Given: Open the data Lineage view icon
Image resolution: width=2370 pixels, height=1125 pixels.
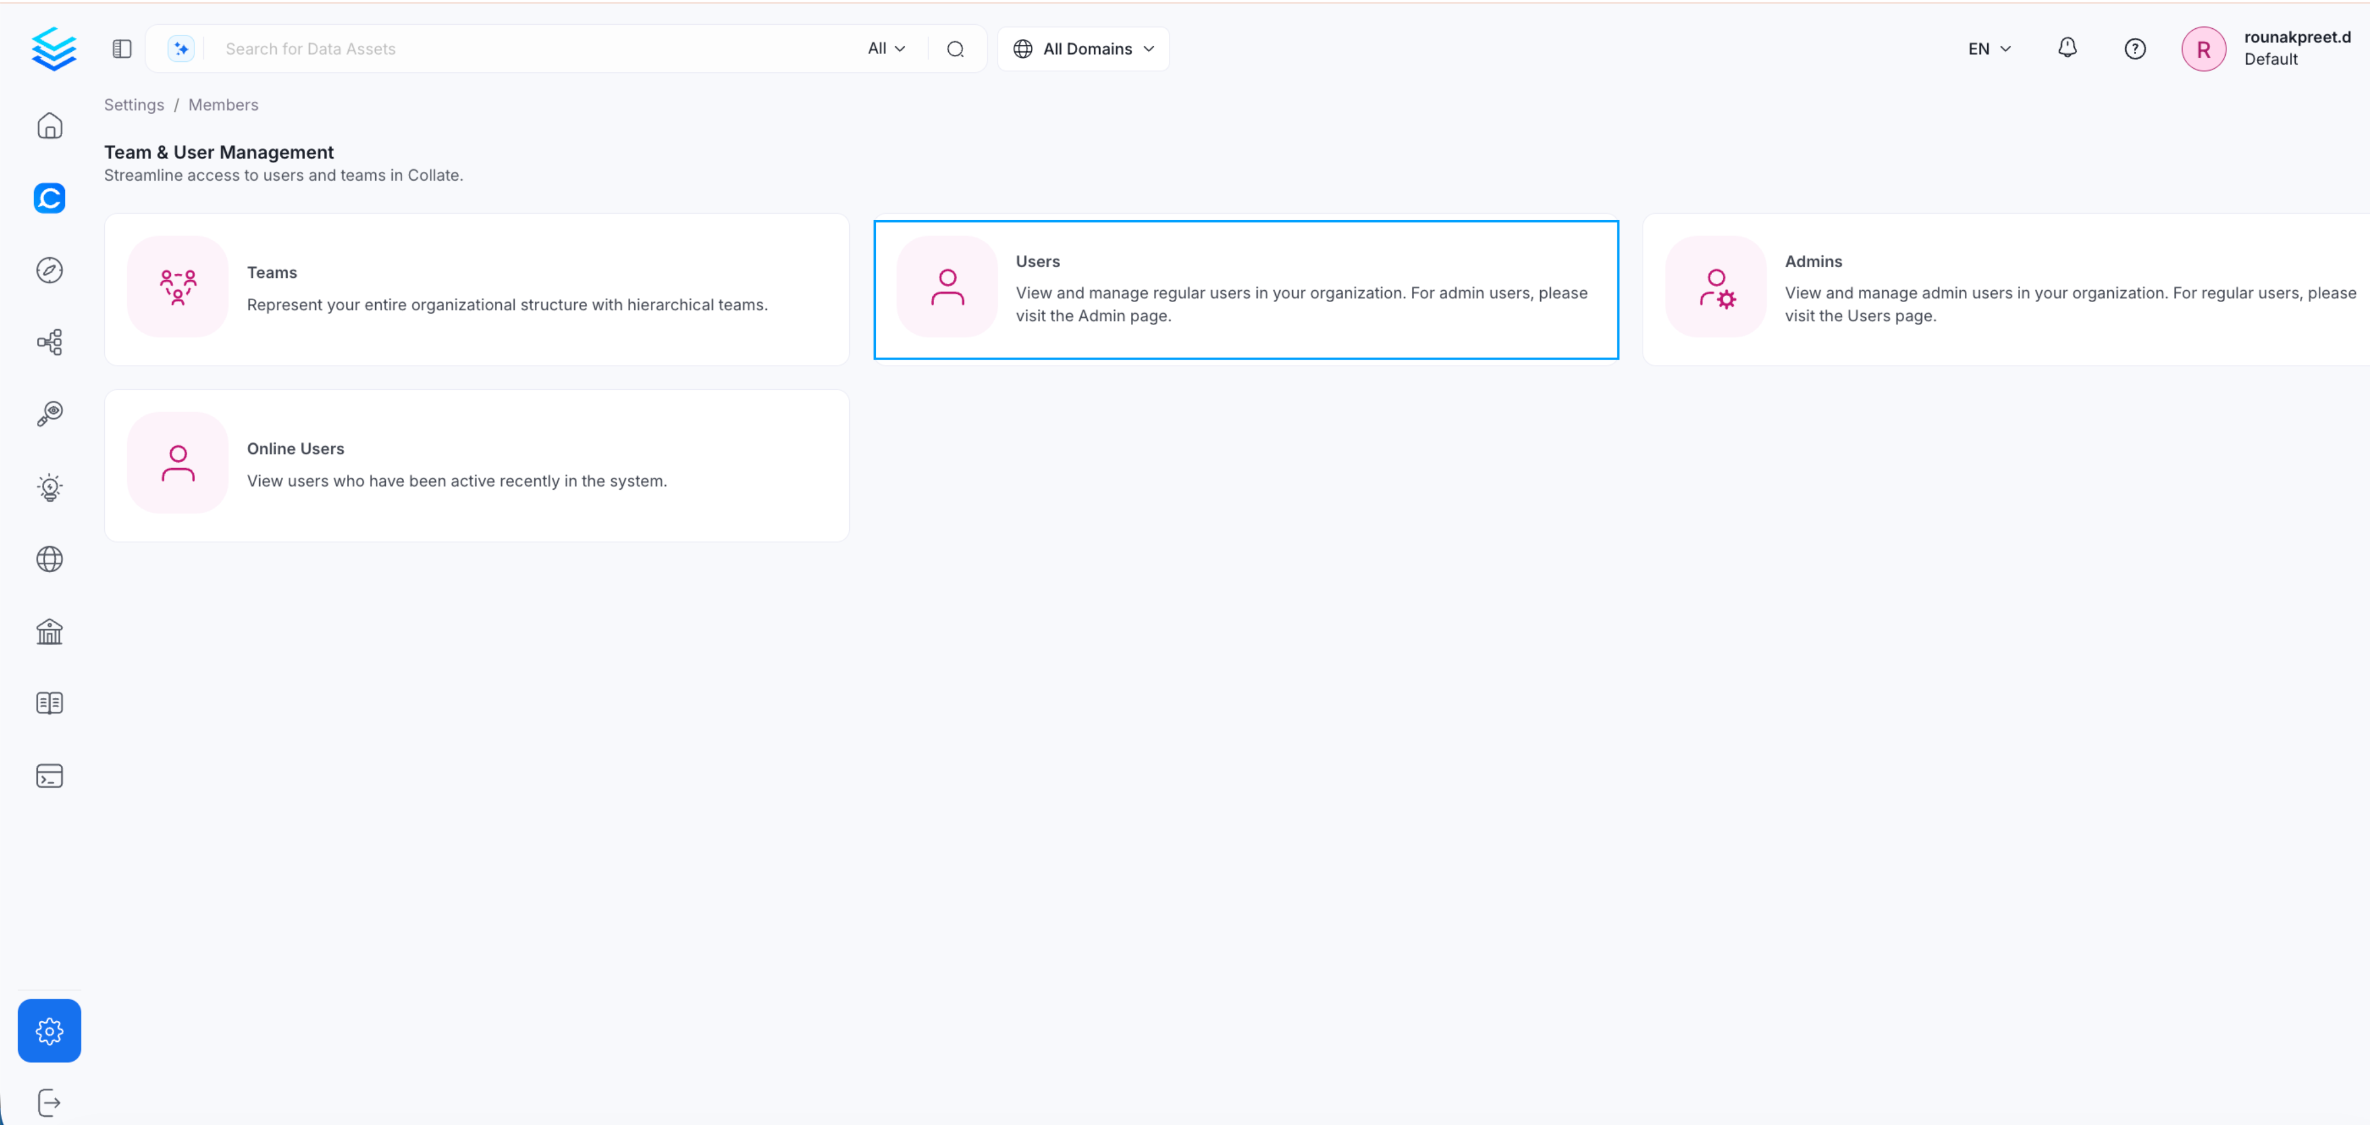Looking at the screenshot, I should (x=49, y=342).
